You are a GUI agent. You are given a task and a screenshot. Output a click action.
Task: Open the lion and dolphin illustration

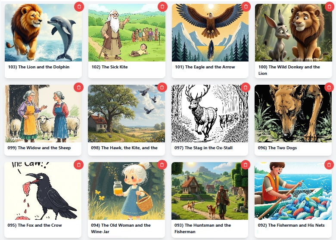click(x=43, y=33)
